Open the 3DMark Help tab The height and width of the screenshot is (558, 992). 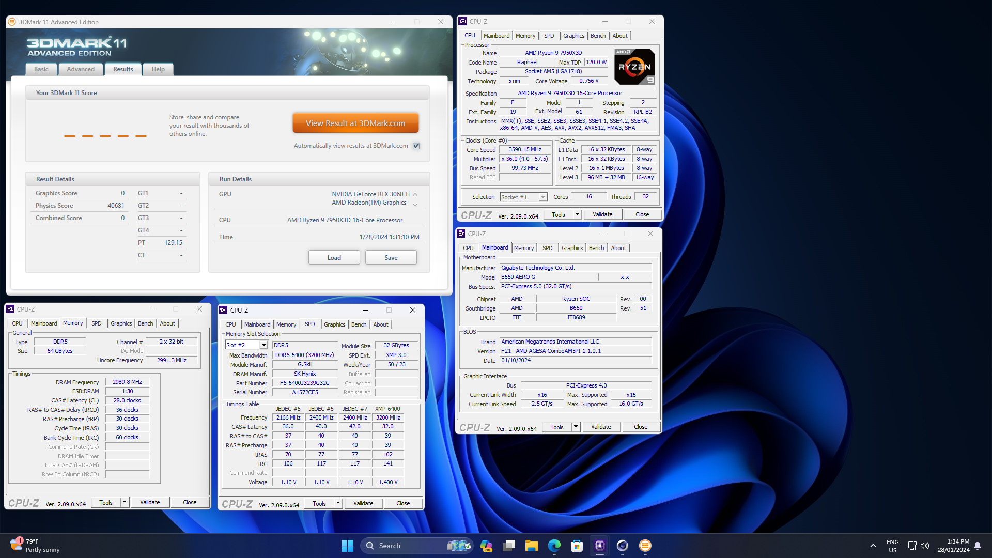pos(158,69)
